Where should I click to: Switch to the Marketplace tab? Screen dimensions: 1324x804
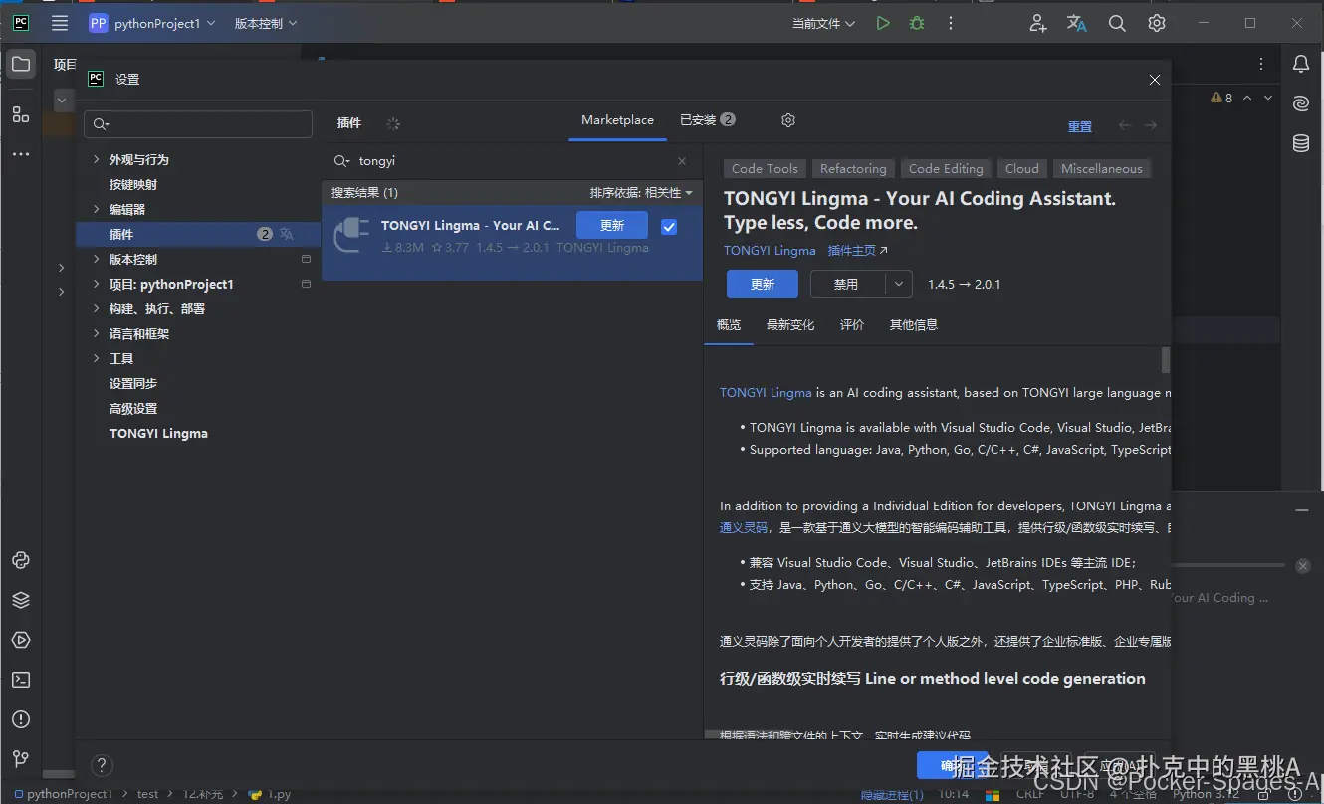pyautogui.click(x=617, y=120)
